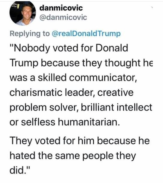Click the line "hated the same people they"
The width and height of the screenshot is (163, 183).
tap(73, 156)
